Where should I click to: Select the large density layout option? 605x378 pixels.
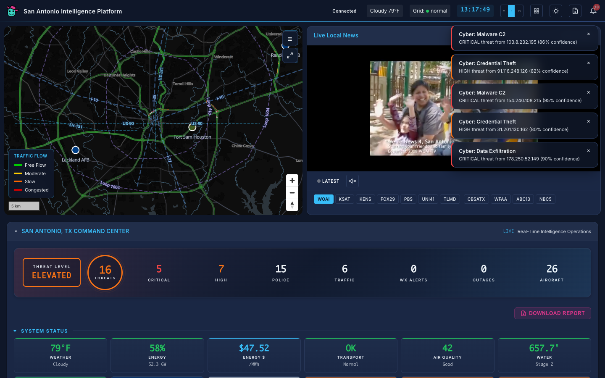click(519, 10)
